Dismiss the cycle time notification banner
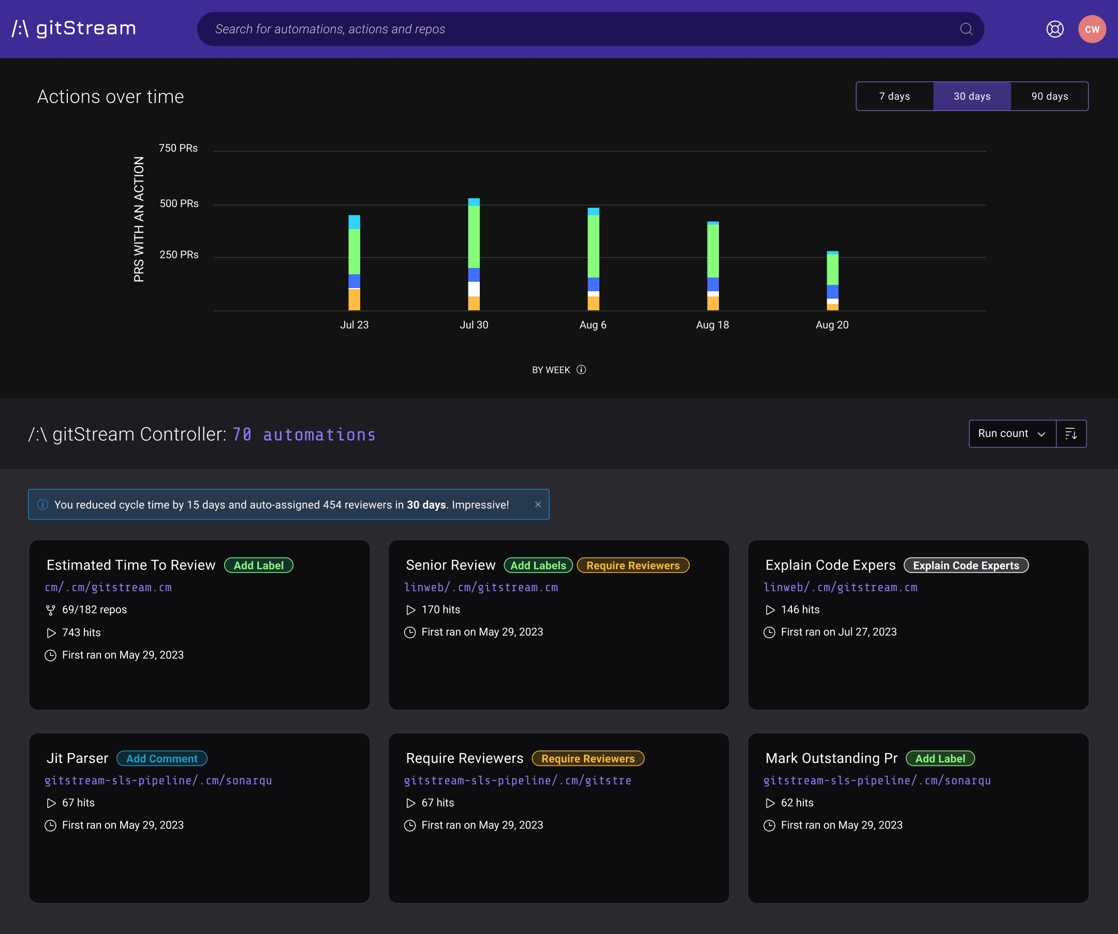The image size is (1118, 934). (x=538, y=504)
